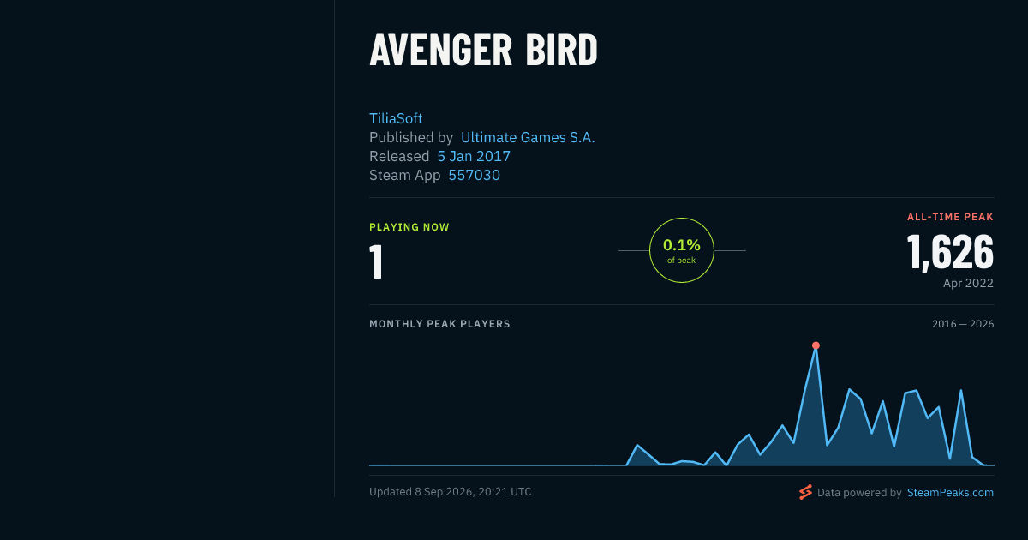Open Steam App ID 557030 link
The width and height of the screenshot is (1028, 540).
474,175
